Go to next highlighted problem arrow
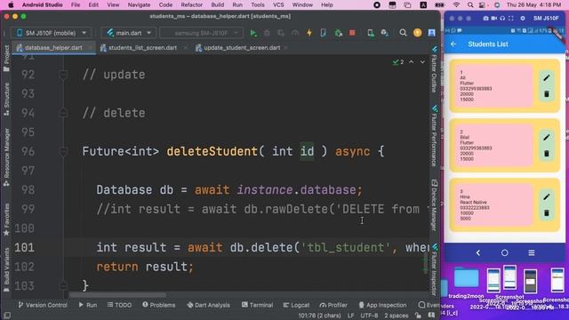This screenshot has height=320, width=569. (422, 62)
